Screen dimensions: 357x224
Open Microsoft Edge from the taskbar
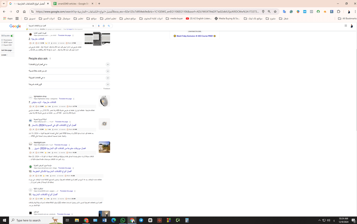(114, 220)
